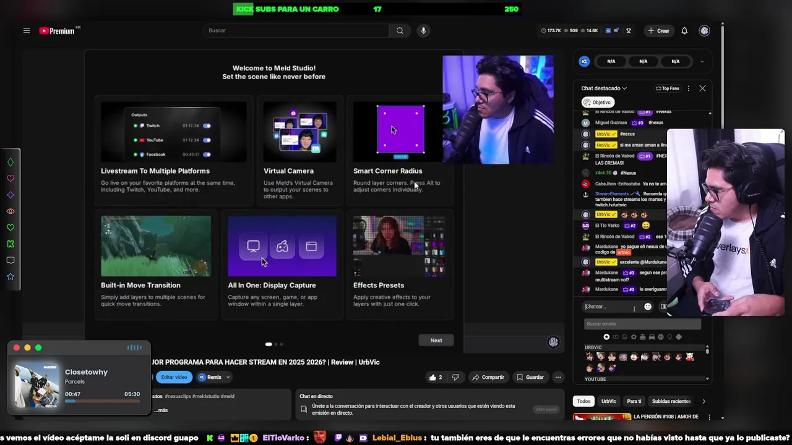Screen dimensions: 792x445
Task: Click the green diamond sidebar icon
Action: click(11, 163)
